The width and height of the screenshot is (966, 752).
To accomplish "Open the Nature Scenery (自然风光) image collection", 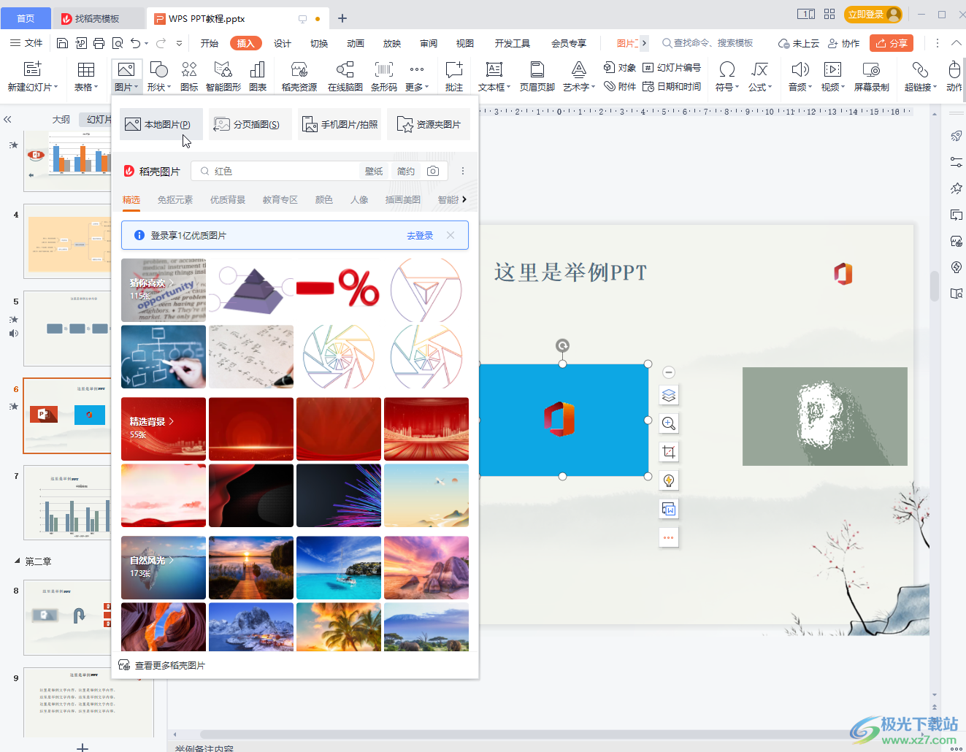I will click(164, 567).
